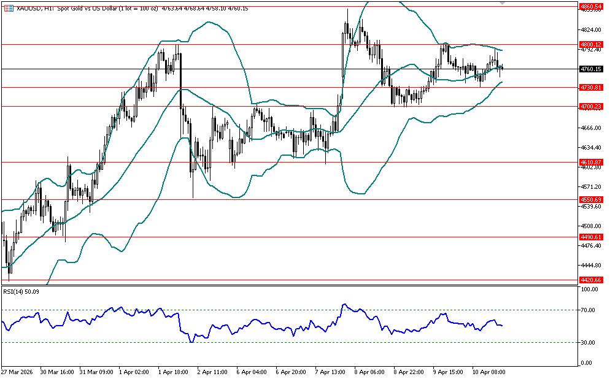The width and height of the screenshot is (610, 379).
Task: Click the 7 Apr 13:00 time label
Action: (330, 372)
